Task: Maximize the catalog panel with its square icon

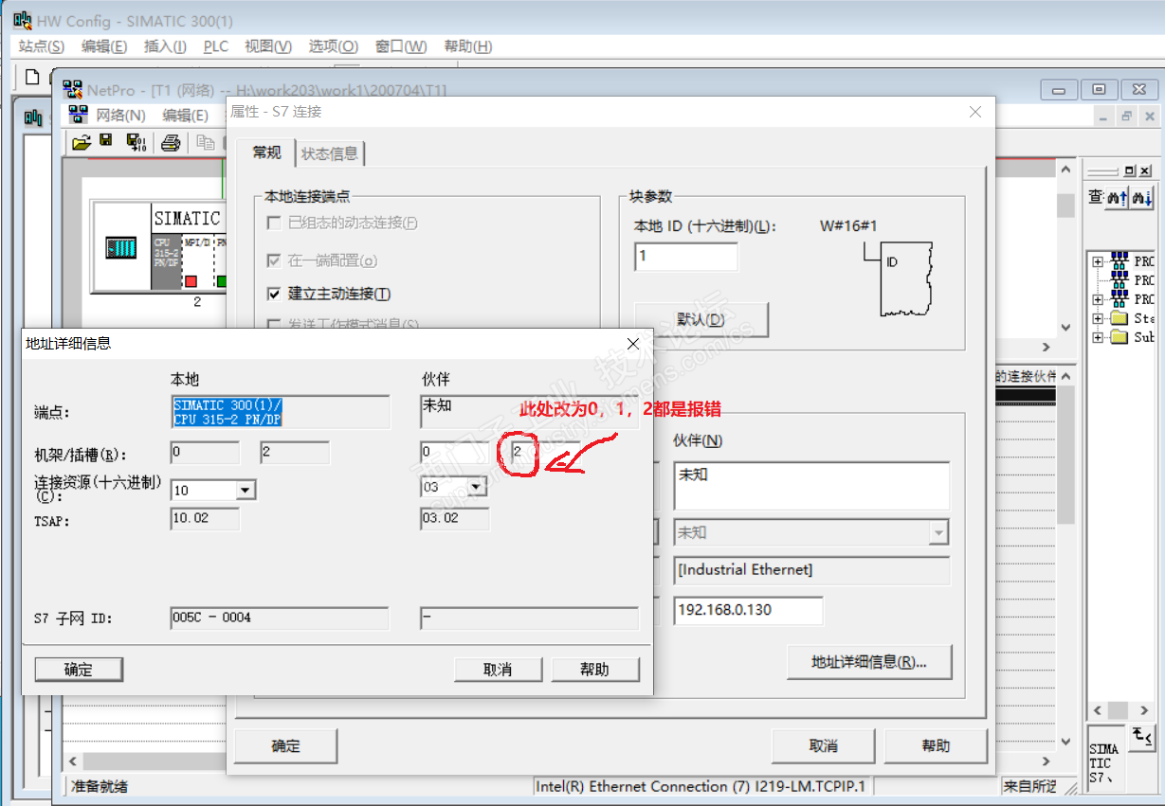Action: coord(1131,170)
